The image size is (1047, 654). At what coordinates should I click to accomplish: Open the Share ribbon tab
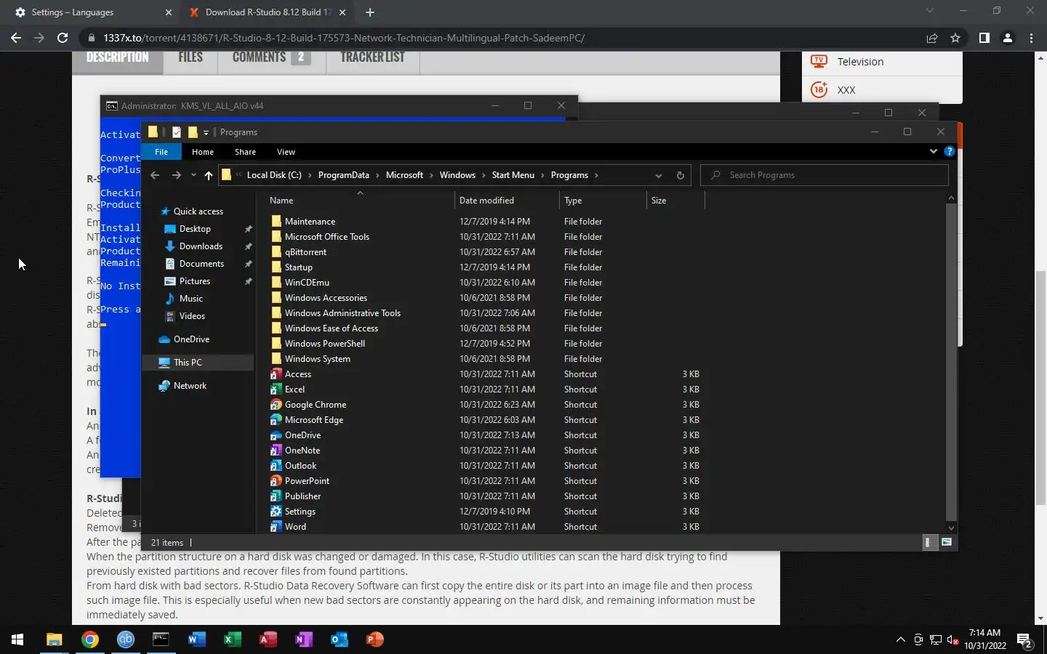coord(245,152)
